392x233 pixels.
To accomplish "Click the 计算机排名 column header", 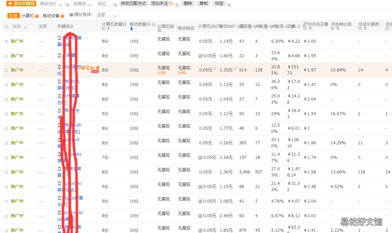I will (x=165, y=28).
